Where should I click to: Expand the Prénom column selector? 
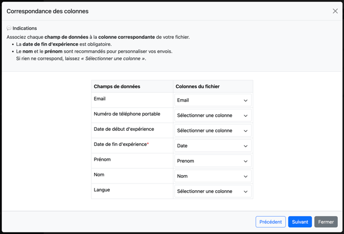[213, 161]
